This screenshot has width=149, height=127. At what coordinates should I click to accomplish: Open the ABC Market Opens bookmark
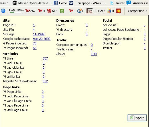pos(32,3)
